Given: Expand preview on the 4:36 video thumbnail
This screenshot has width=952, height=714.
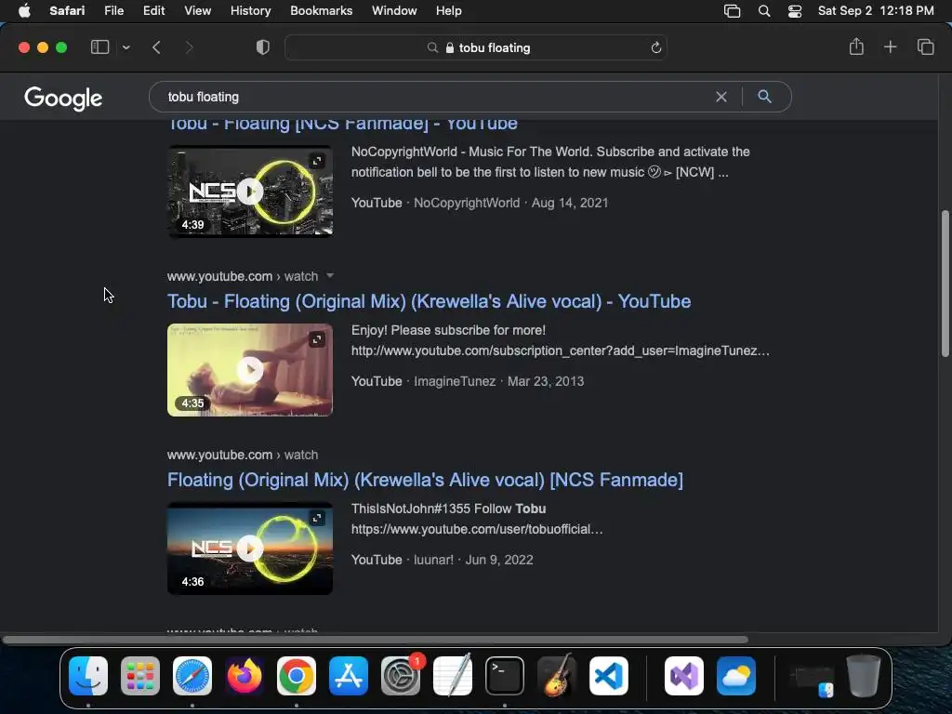Looking at the screenshot, I should [317, 518].
